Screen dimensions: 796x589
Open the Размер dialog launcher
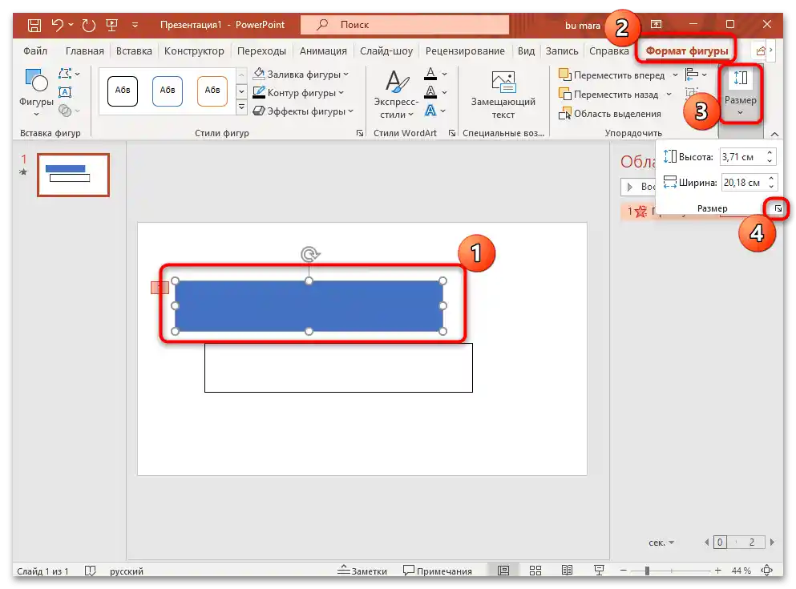pos(775,208)
